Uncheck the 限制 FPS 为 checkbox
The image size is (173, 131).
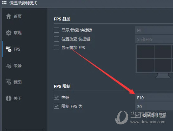point(57,106)
